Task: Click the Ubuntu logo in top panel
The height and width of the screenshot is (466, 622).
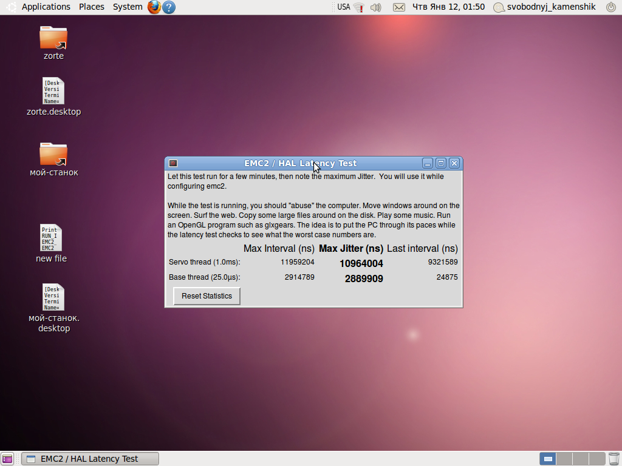Action: (x=11, y=7)
